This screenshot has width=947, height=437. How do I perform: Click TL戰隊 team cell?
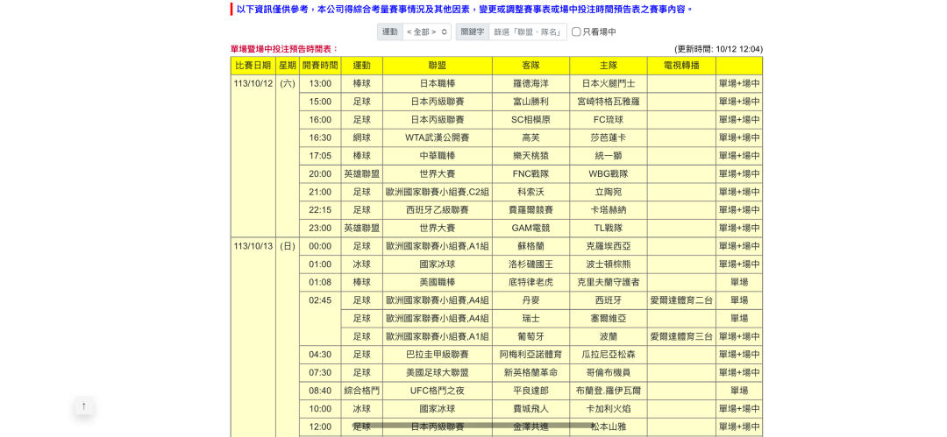click(x=609, y=229)
